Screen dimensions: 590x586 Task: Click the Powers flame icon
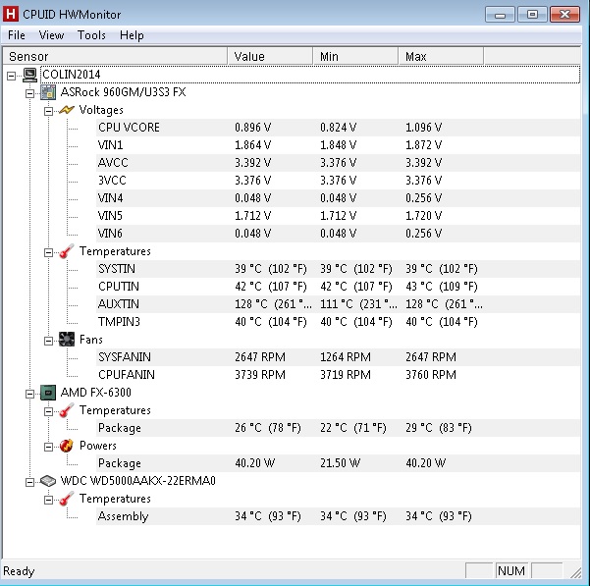pyautogui.click(x=67, y=446)
